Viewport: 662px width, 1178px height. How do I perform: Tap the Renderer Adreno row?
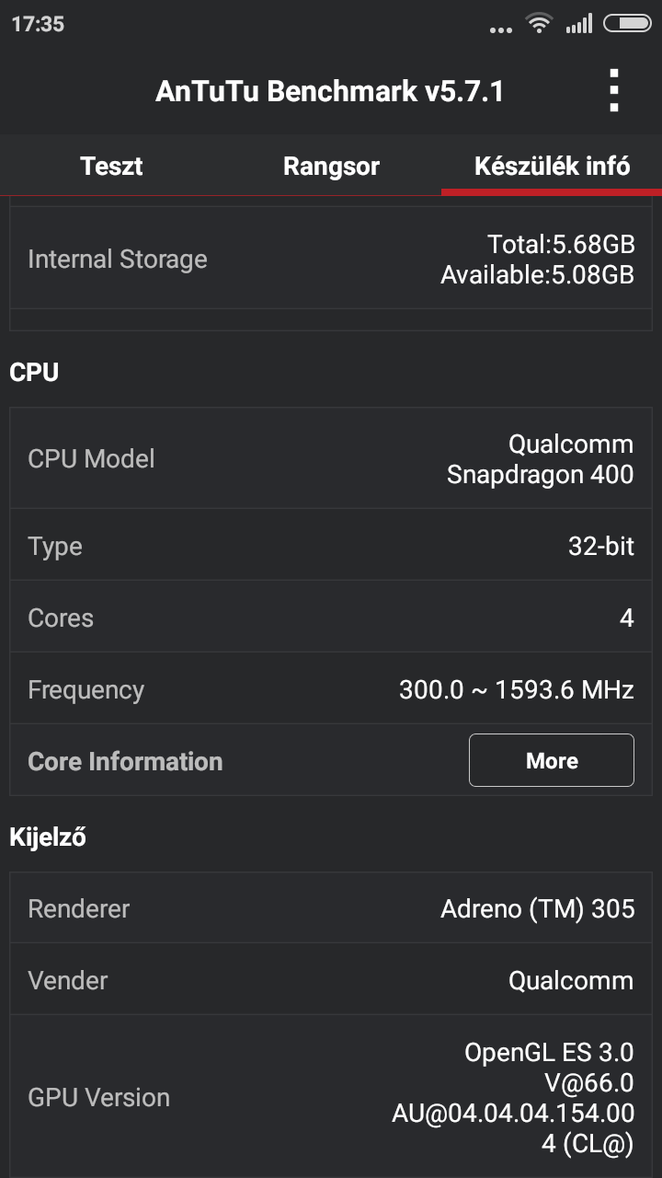click(x=331, y=908)
